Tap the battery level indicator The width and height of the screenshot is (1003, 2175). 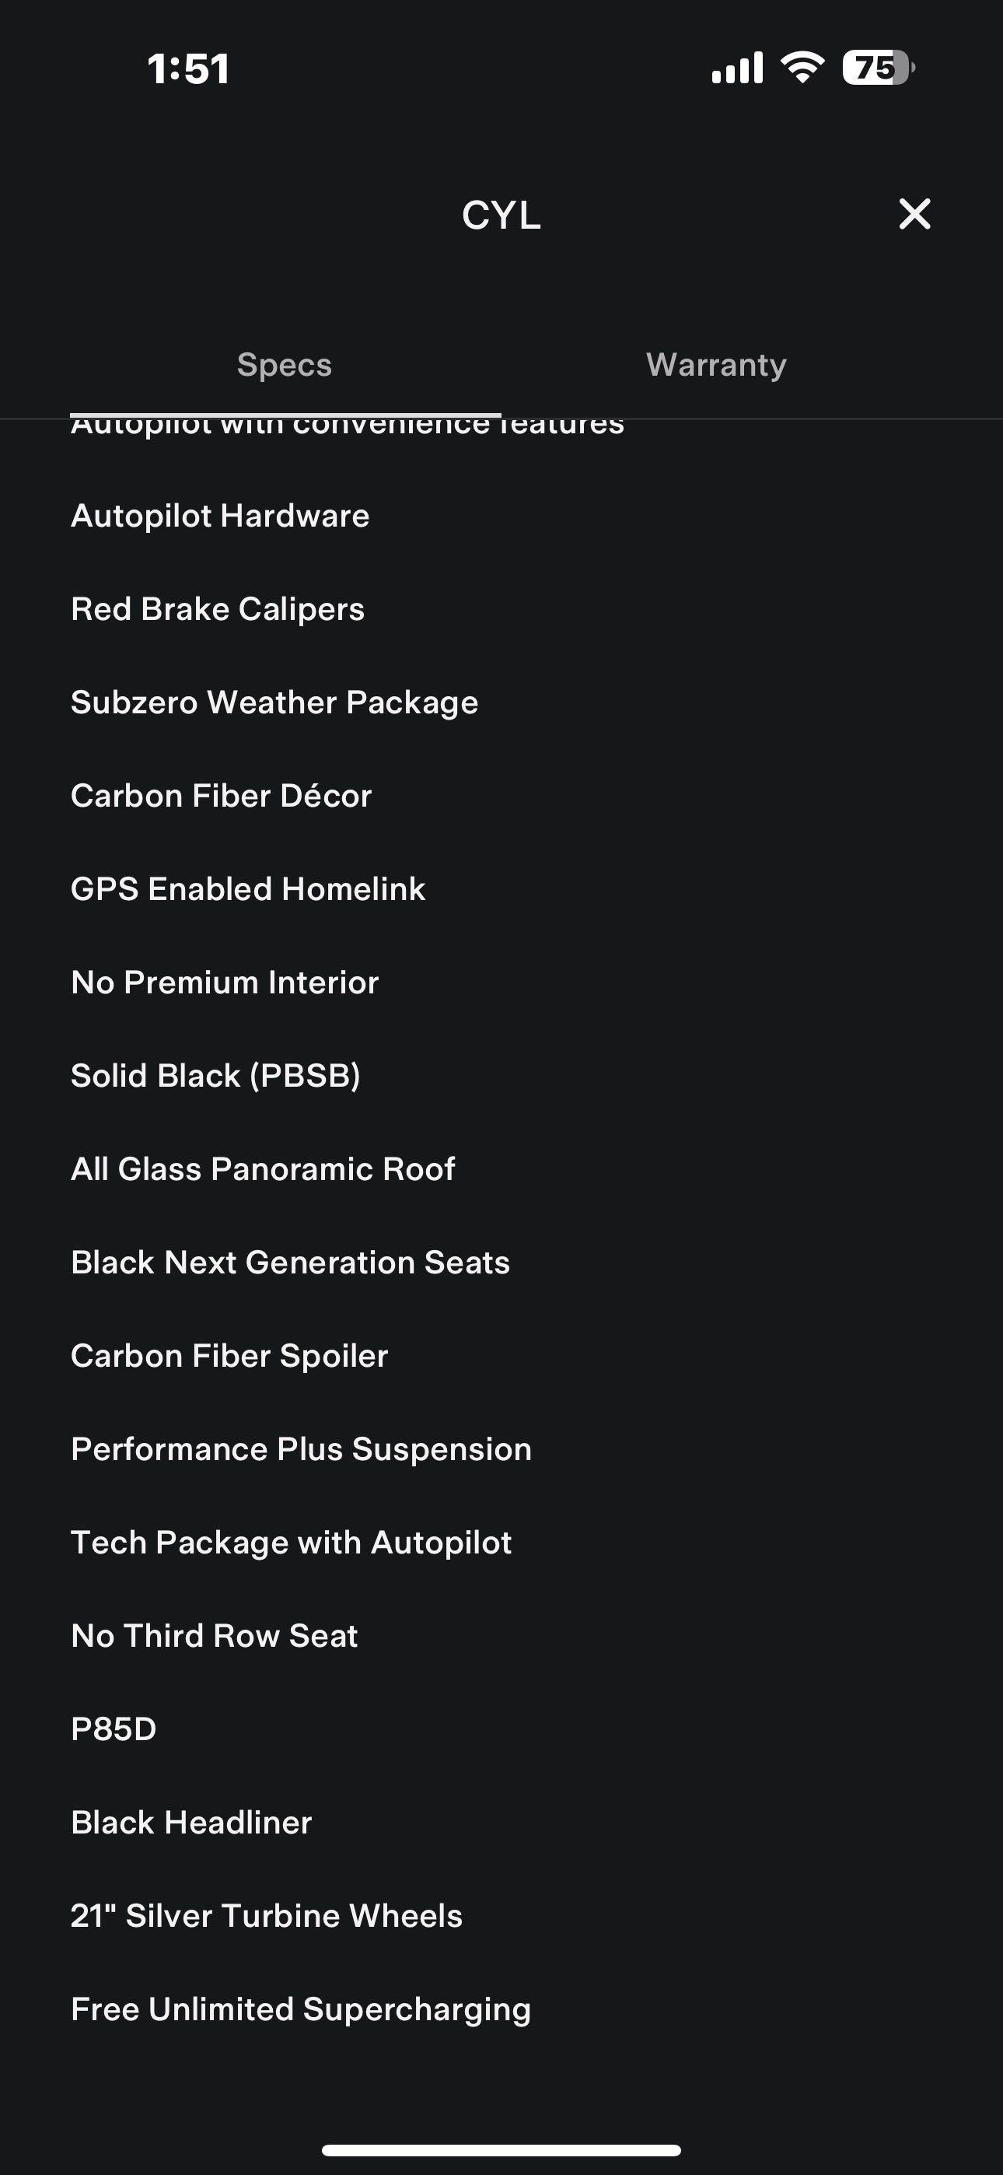point(878,68)
